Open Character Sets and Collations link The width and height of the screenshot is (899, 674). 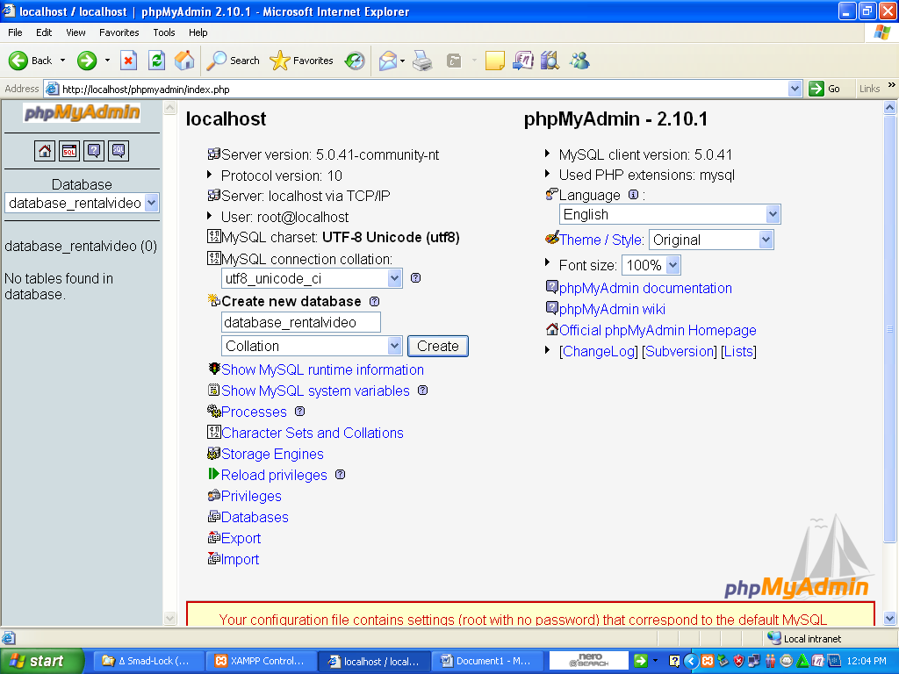tap(313, 433)
